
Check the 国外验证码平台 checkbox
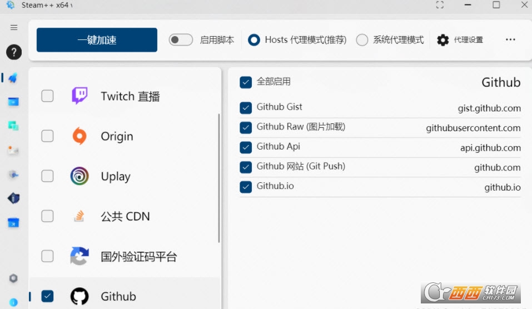click(47, 256)
